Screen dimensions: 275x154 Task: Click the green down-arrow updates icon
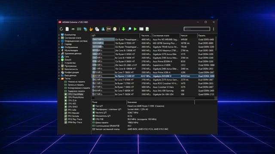(x=123, y=29)
